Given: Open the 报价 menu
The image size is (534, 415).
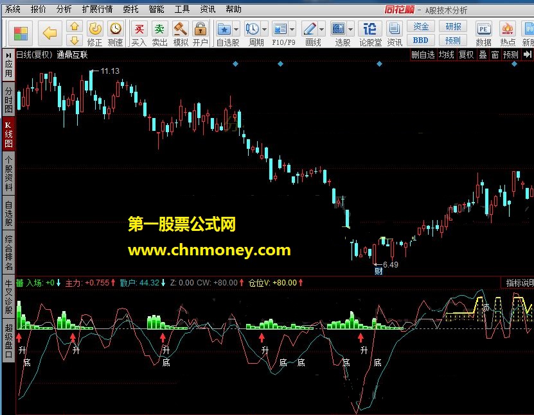Looking at the screenshot, I should pos(38,9).
